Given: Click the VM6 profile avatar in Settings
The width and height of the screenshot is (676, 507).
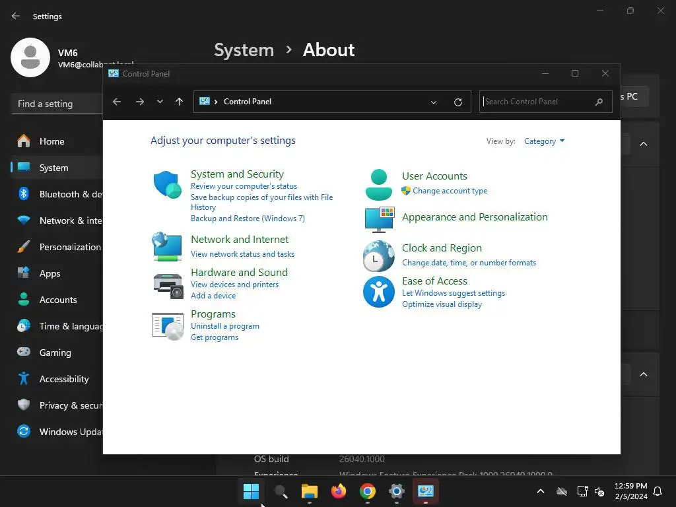Looking at the screenshot, I should coord(30,57).
